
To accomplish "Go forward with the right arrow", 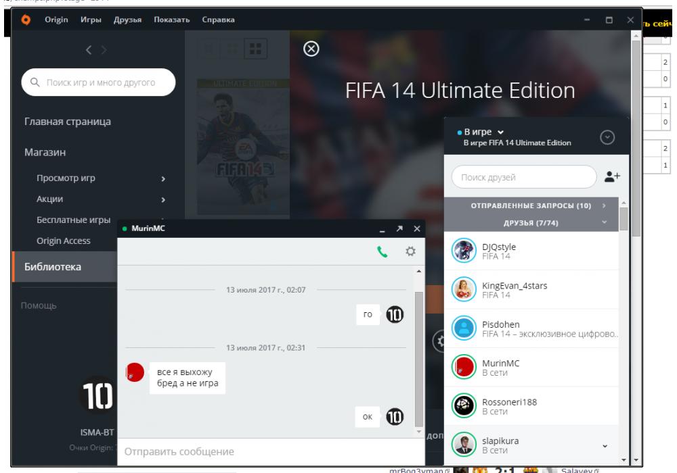I will tap(104, 50).
